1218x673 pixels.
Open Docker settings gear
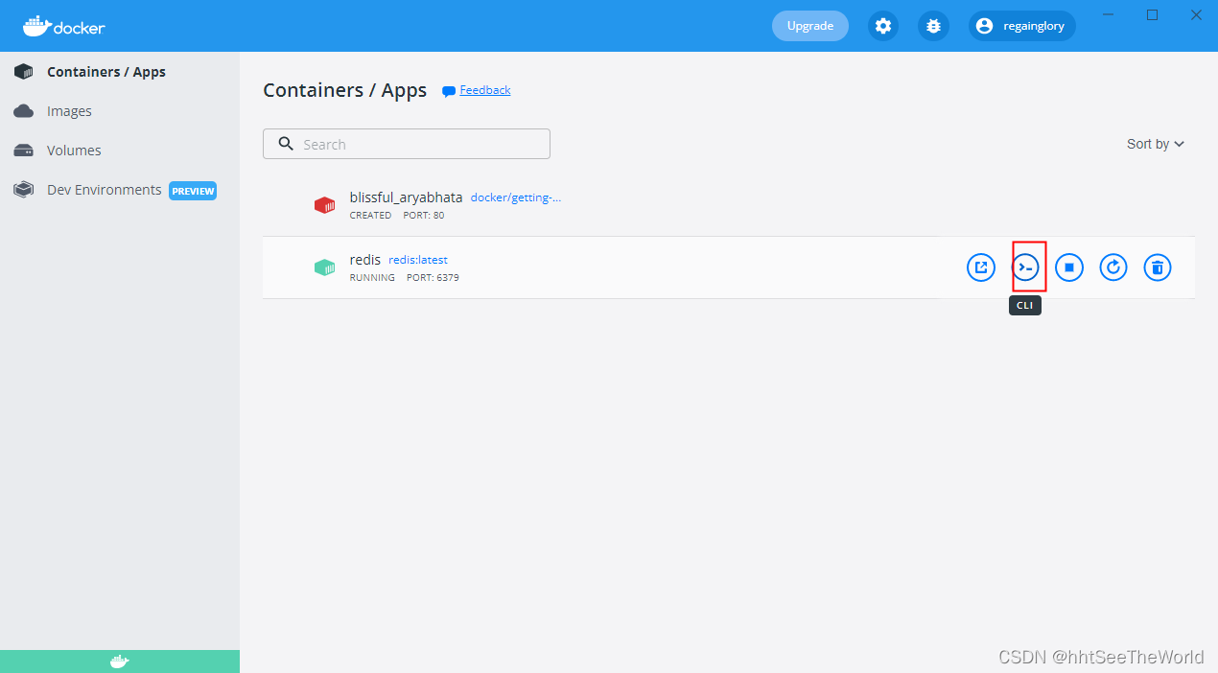(883, 26)
